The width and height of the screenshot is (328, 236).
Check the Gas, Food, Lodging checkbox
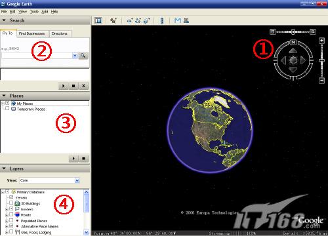coord(11,232)
